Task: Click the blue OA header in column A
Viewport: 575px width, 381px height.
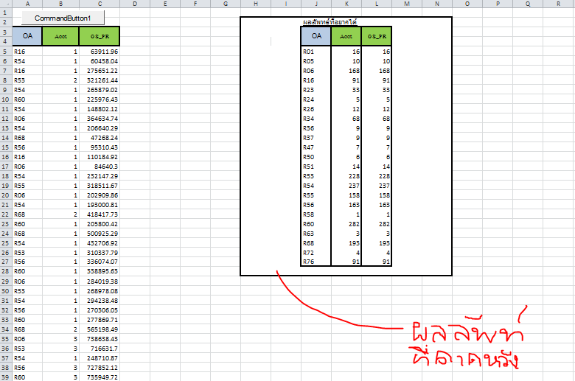Action: 27,35
